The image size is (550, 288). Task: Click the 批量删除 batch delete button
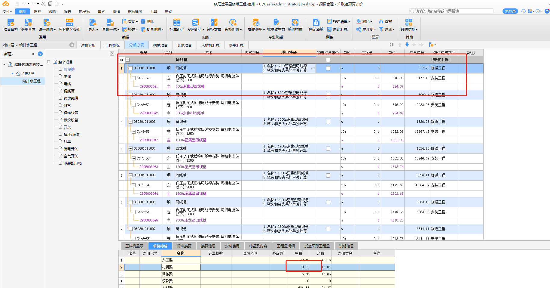coord(152,29)
